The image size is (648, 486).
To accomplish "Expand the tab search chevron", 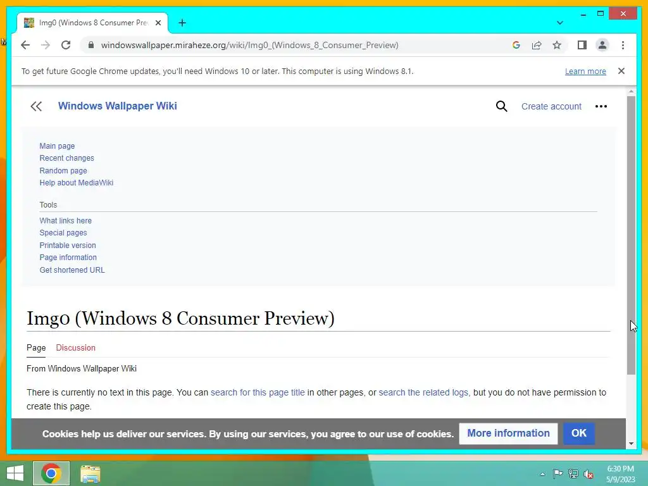I will [x=559, y=23].
